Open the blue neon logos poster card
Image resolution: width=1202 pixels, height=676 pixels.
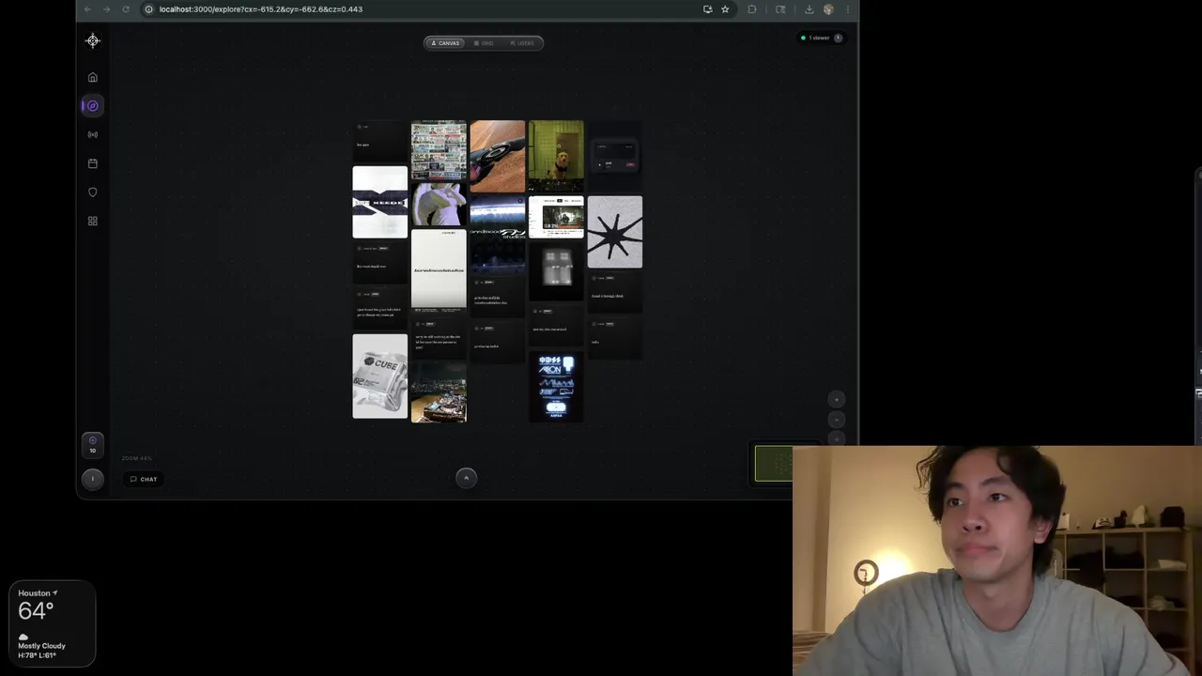tap(556, 387)
